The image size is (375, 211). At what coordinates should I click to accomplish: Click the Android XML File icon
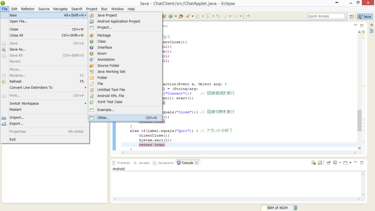point(92,96)
